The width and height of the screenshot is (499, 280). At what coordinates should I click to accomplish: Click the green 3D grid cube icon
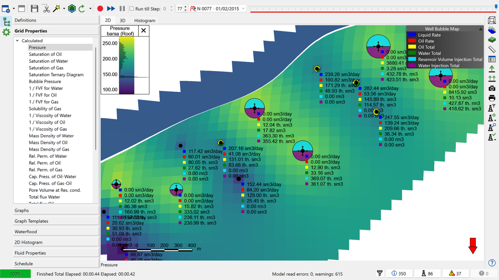point(72,9)
